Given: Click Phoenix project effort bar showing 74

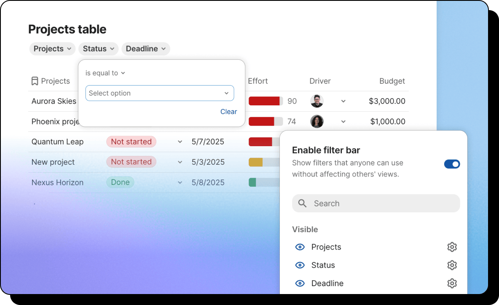Looking at the screenshot, I should coord(266,121).
